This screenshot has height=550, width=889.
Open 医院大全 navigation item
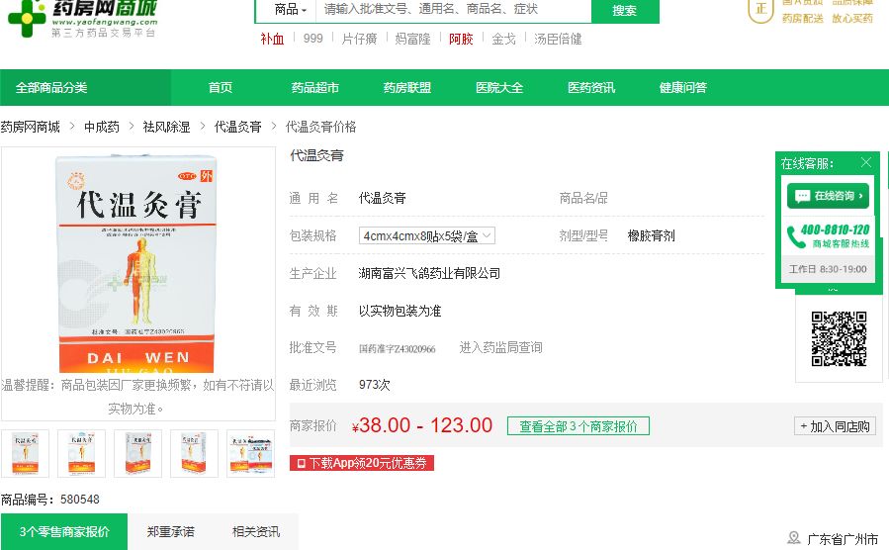pyautogui.click(x=499, y=87)
